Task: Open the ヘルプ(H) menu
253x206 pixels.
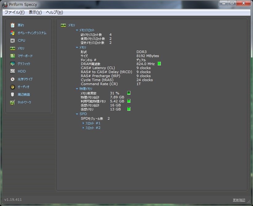Action: pyautogui.click(x=54, y=12)
